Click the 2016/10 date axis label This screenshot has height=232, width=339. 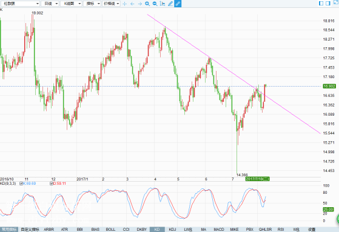tap(7, 179)
